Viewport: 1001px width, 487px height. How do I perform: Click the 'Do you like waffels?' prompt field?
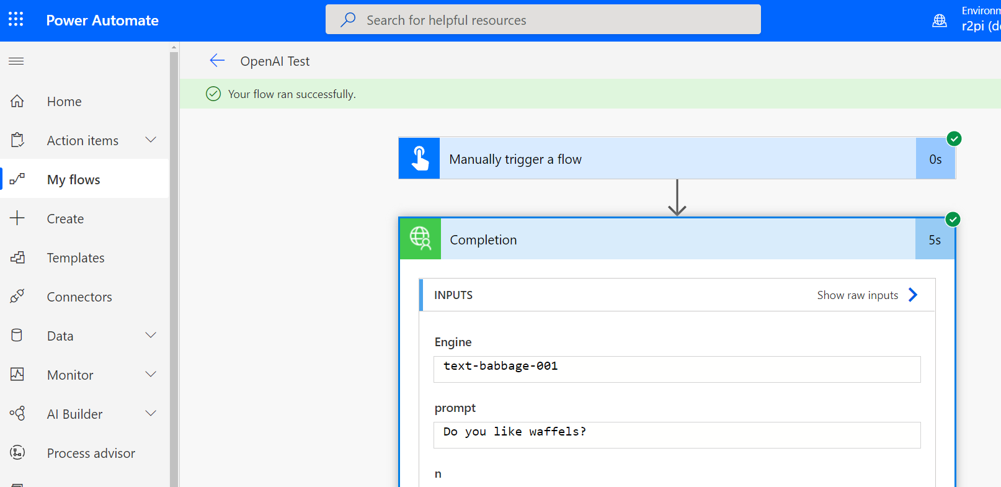point(677,435)
